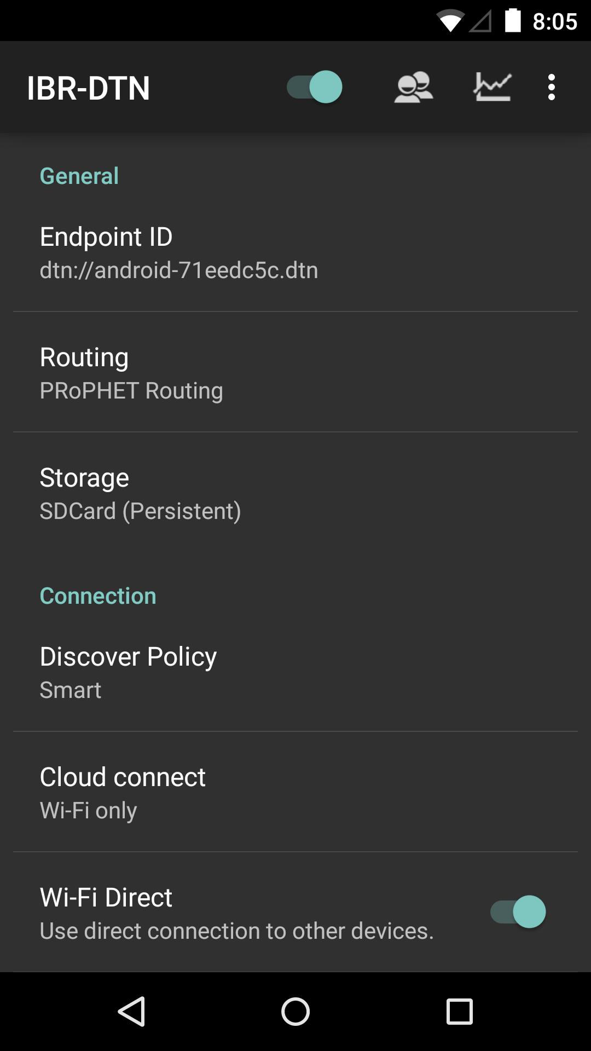Open the neighbors list icon

(413, 88)
